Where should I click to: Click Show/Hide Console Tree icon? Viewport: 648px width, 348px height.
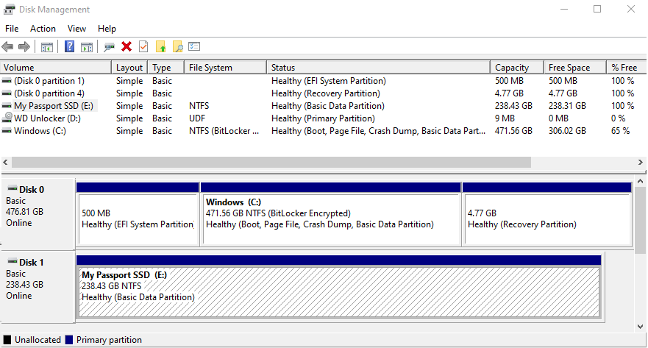coord(47,47)
